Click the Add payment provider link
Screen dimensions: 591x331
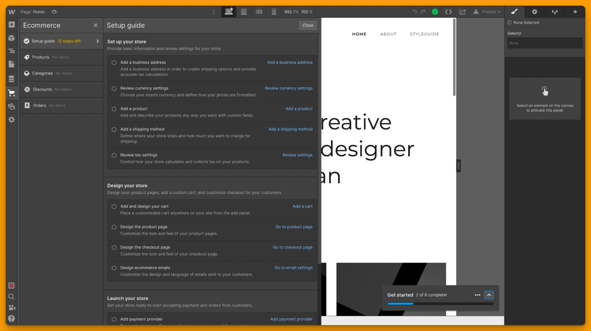click(x=291, y=319)
